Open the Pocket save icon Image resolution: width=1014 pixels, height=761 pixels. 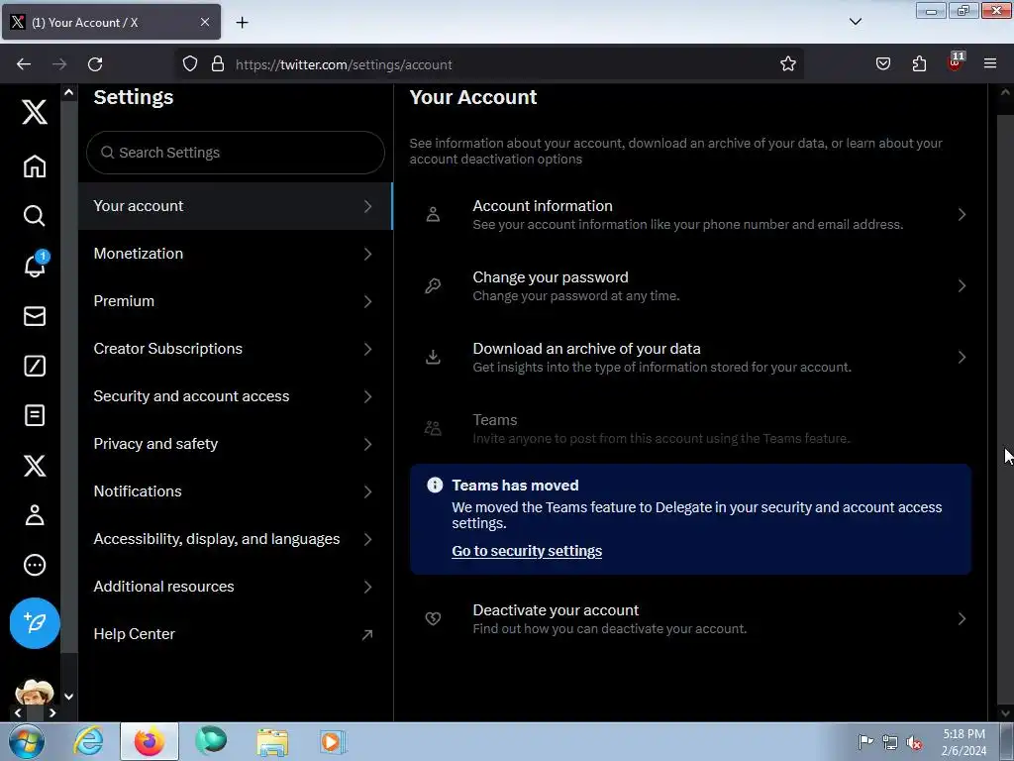tap(882, 64)
